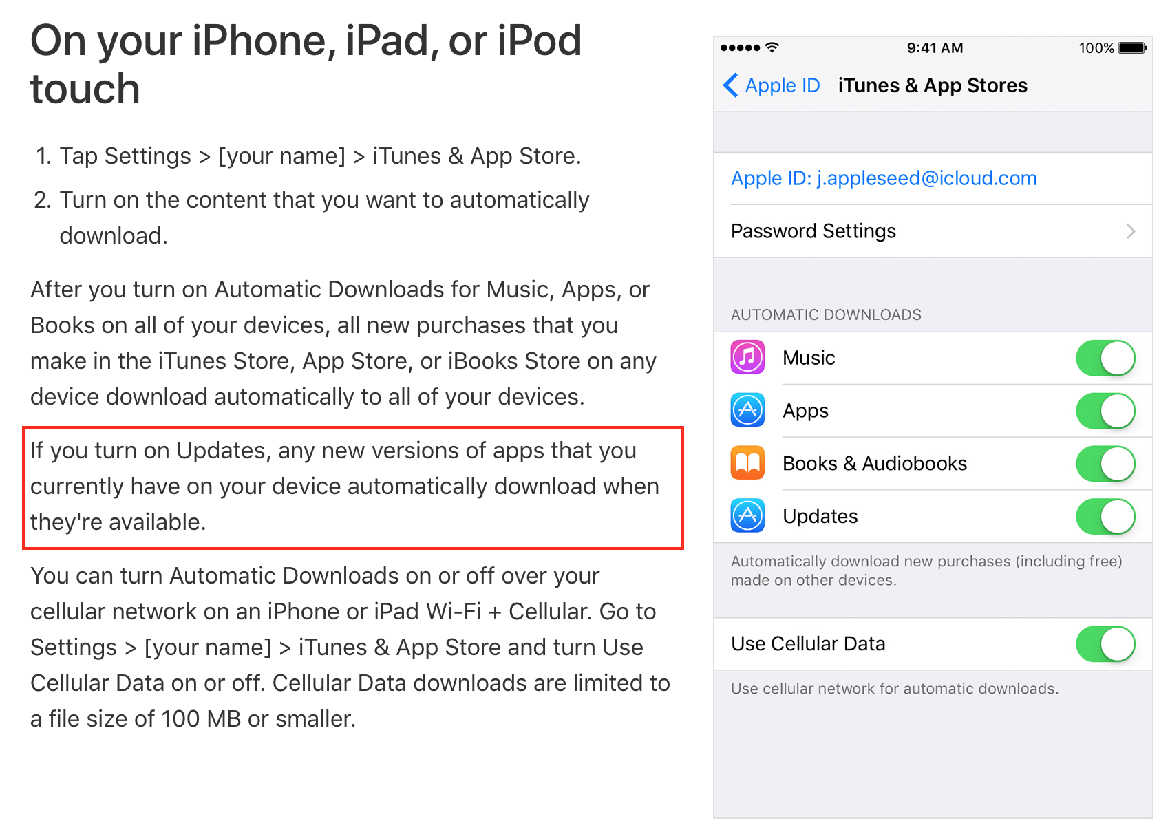Viewport: 1170px width, 834px height.
Task: Click the 100% battery percentage
Action: (x=1096, y=48)
